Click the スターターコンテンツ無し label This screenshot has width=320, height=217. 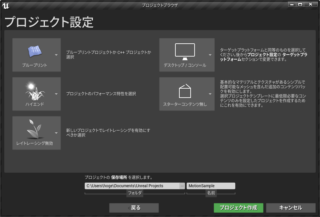tap(185, 104)
